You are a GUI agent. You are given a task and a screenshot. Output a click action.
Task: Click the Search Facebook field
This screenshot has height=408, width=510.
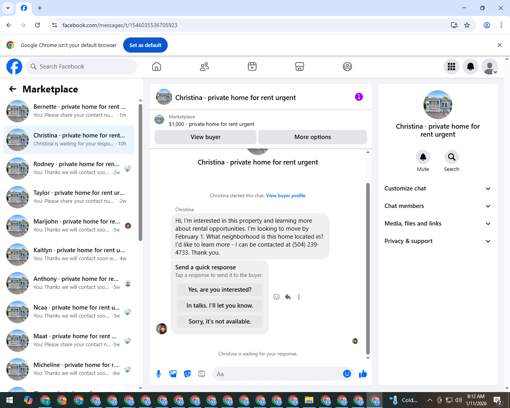tap(81, 67)
